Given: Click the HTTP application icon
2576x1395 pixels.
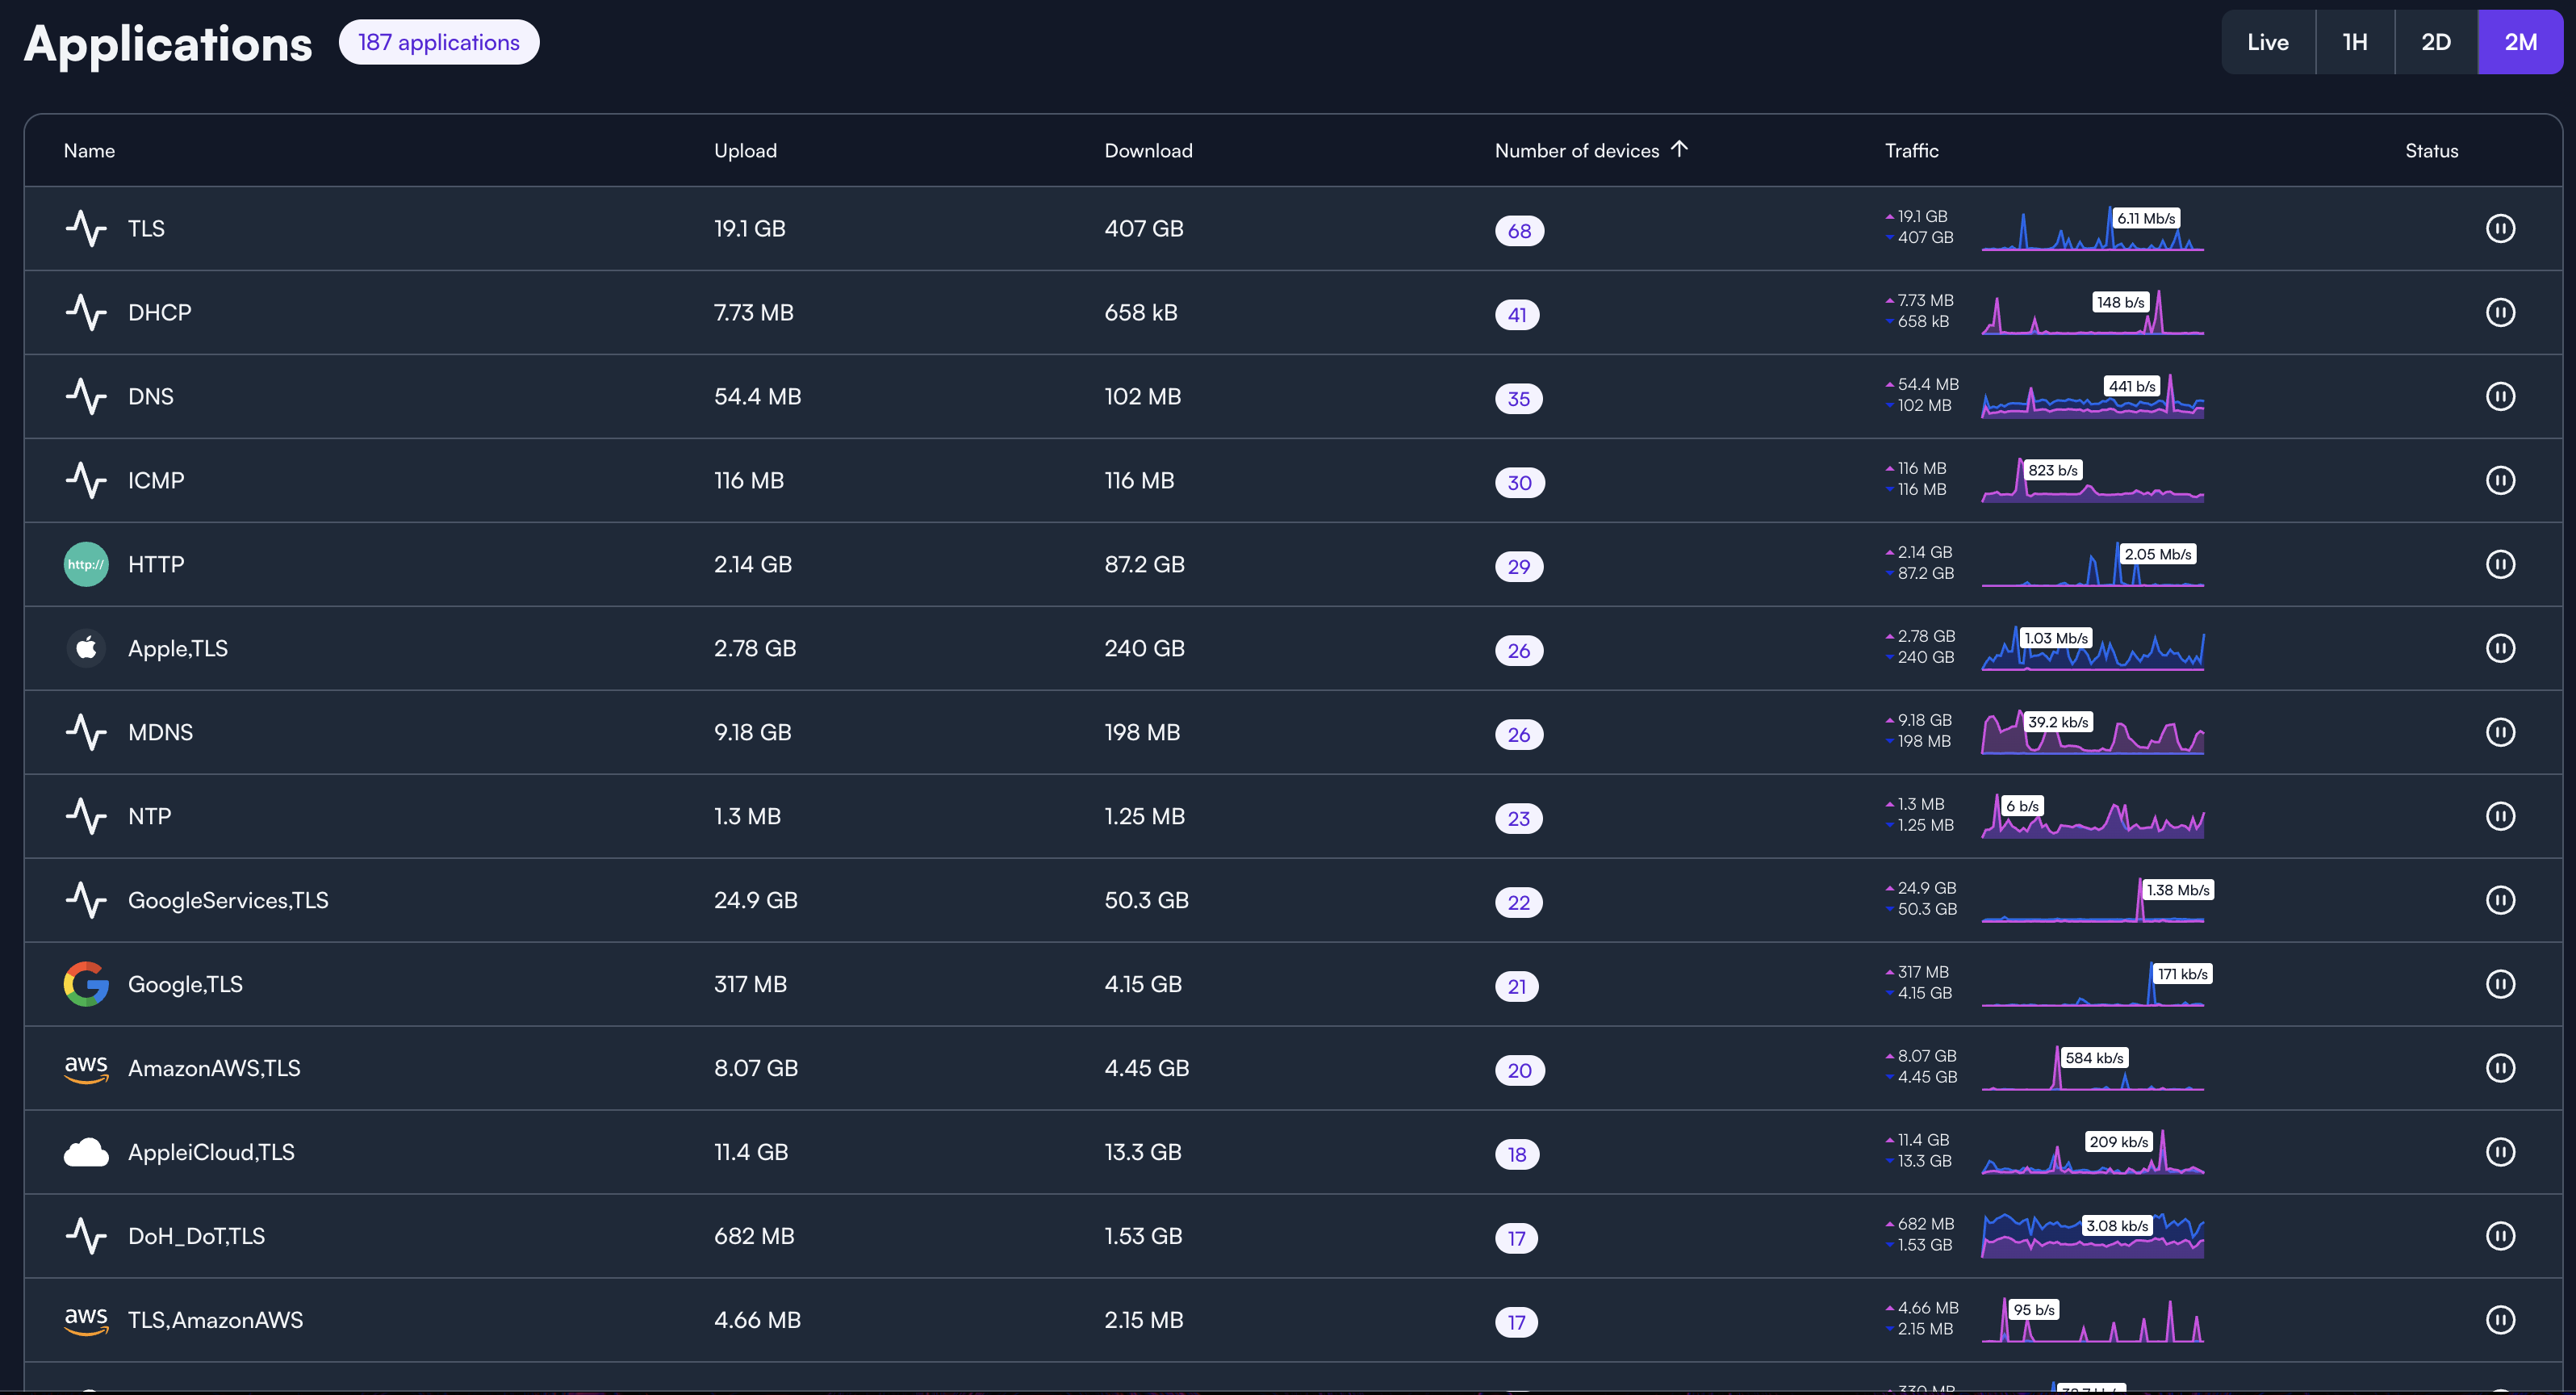Looking at the screenshot, I should [x=86, y=564].
